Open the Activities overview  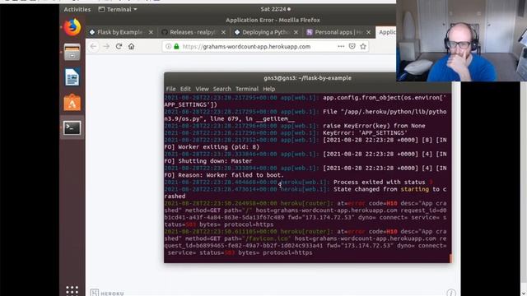click(77, 9)
